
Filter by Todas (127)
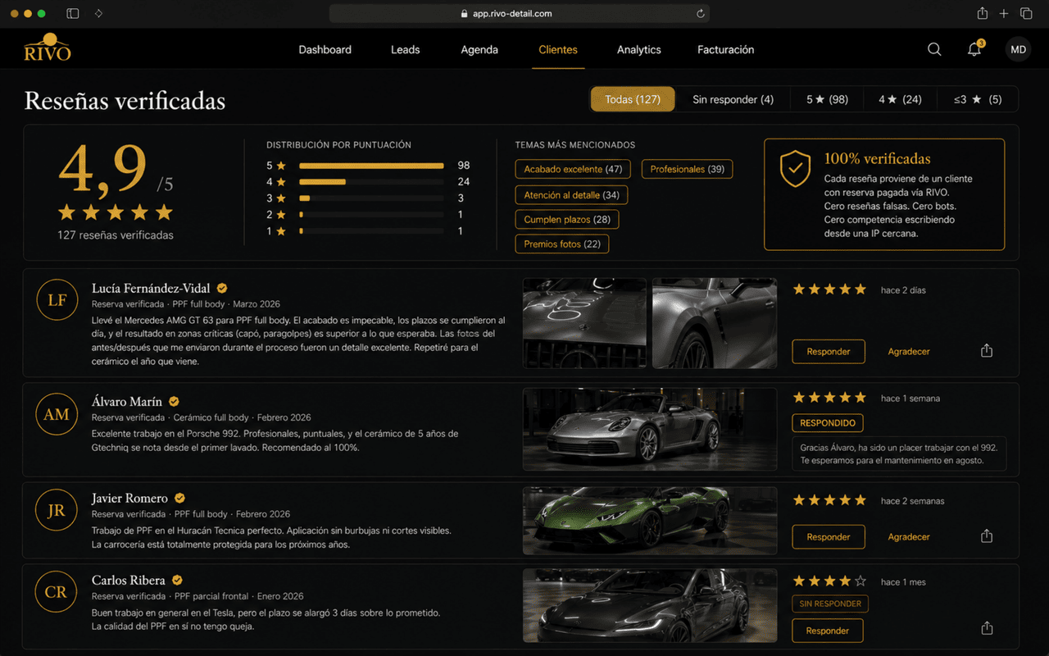[x=633, y=99]
